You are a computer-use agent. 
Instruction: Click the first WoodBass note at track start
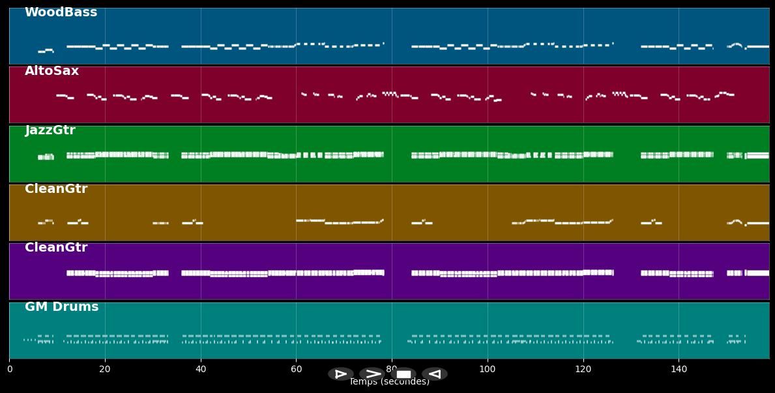[x=45, y=51]
